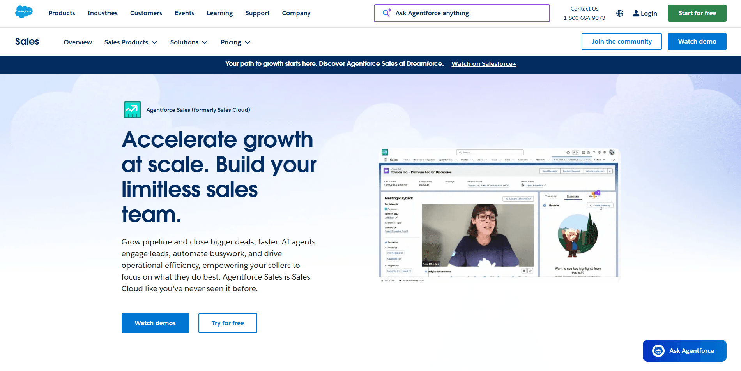Follow the Watch on Salesforce+ link
This screenshot has height=371, width=741.
coord(484,64)
